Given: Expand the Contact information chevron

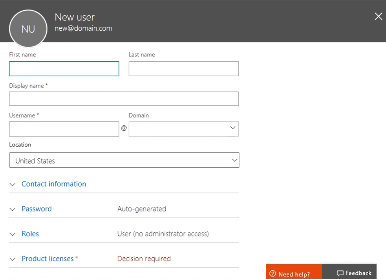Looking at the screenshot, I should tap(13, 184).
